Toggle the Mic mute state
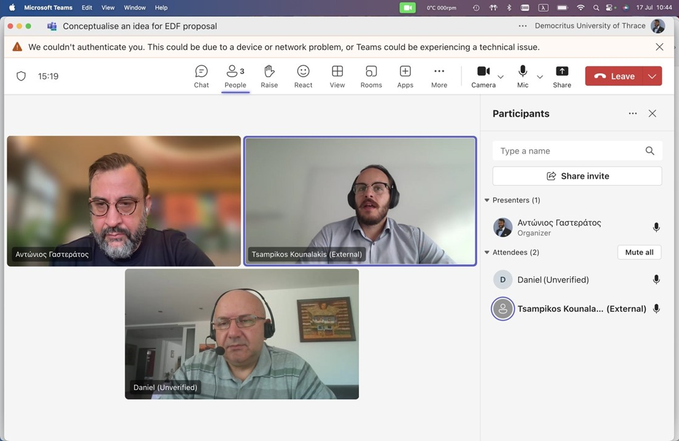Screen dimensions: 679x441 coord(523,77)
